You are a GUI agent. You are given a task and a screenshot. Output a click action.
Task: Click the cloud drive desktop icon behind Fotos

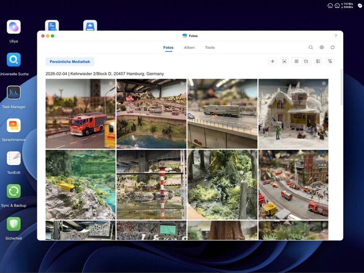tap(90, 26)
